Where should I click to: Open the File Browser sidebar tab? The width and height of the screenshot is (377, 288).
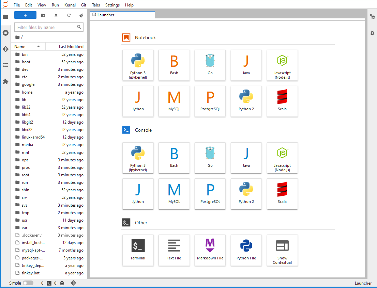coord(5,17)
